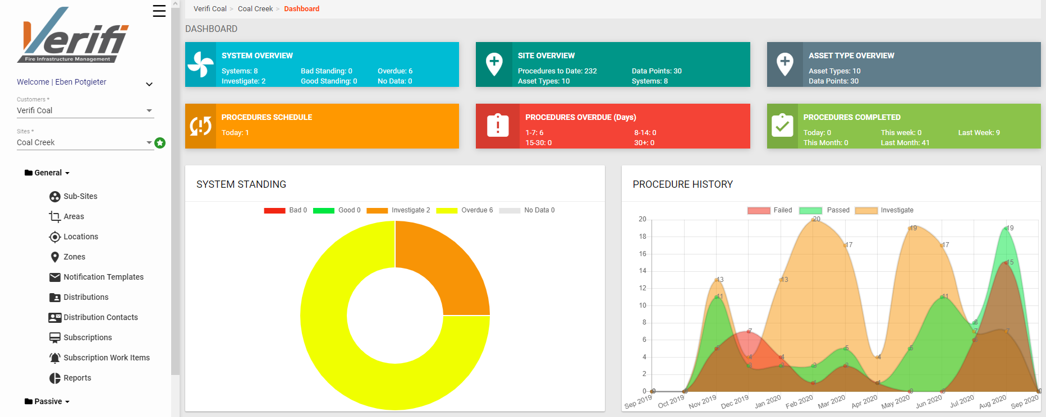
Task: Hide the Passed series in Procedure History
Action: [824, 211]
